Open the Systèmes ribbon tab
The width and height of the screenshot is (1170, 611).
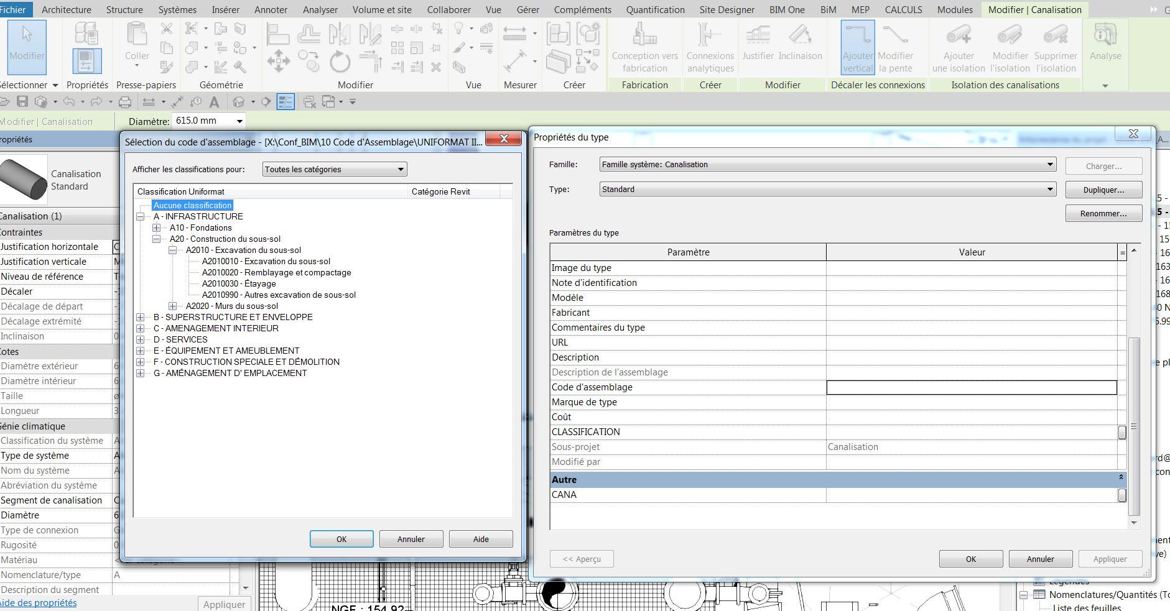click(177, 10)
